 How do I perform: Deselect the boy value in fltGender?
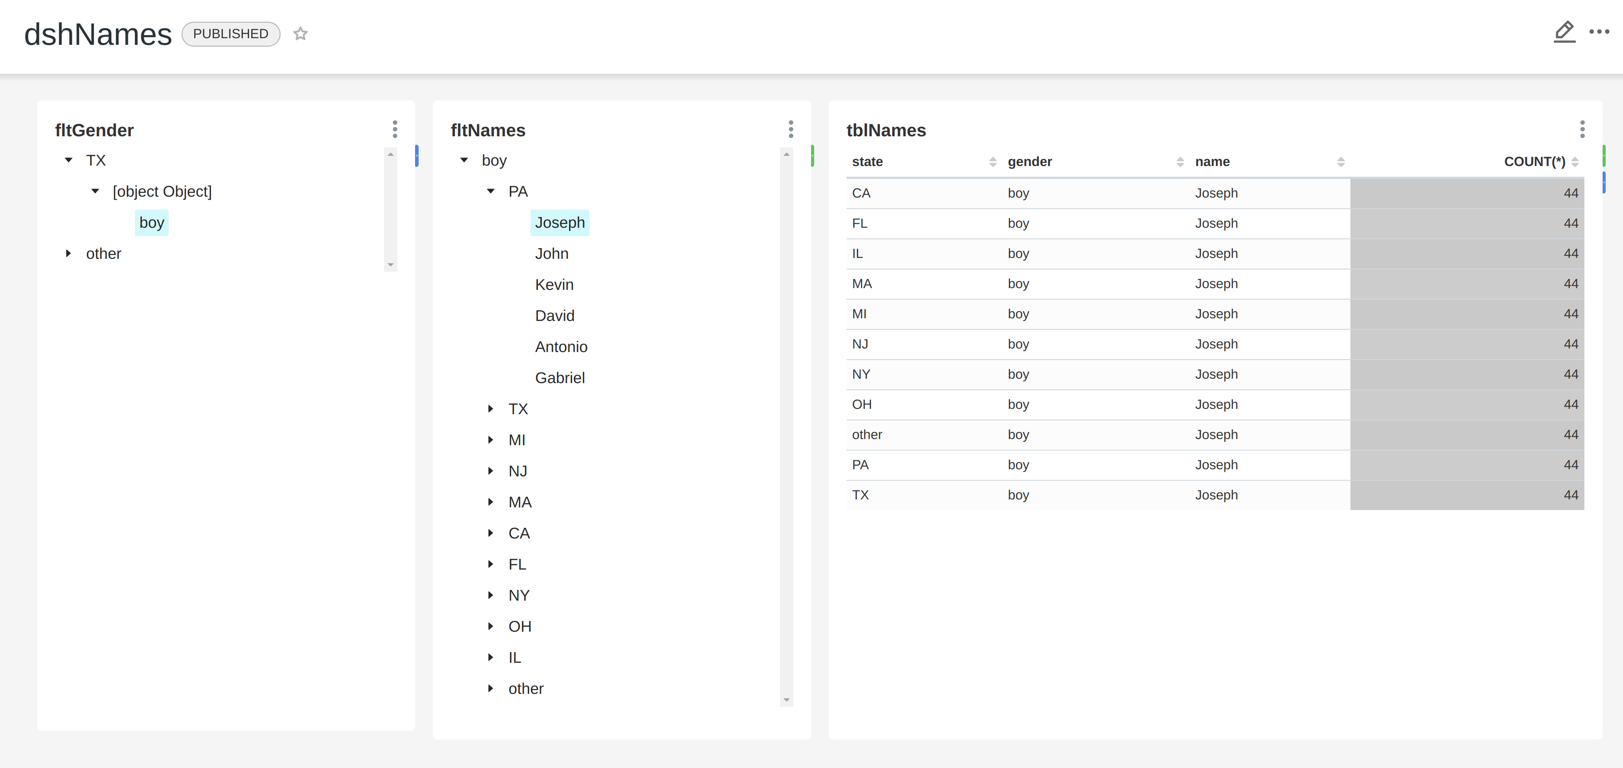pyautogui.click(x=151, y=222)
